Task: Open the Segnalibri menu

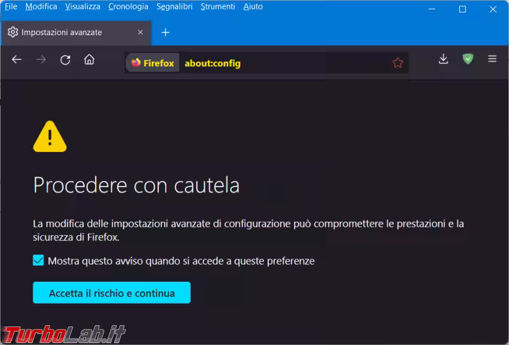Action: click(174, 6)
